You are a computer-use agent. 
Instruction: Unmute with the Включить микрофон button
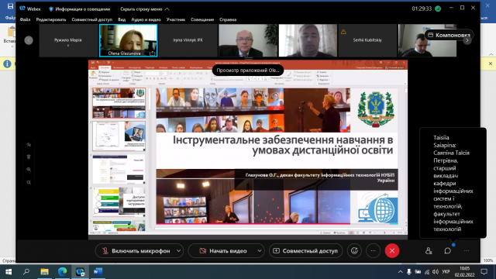(136, 251)
